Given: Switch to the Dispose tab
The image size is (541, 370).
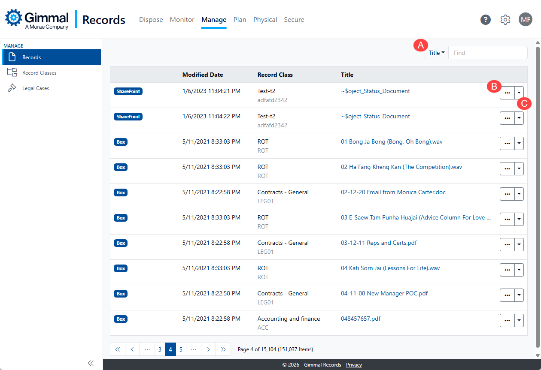Looking at the screenshot, I should tap(151, 20).
